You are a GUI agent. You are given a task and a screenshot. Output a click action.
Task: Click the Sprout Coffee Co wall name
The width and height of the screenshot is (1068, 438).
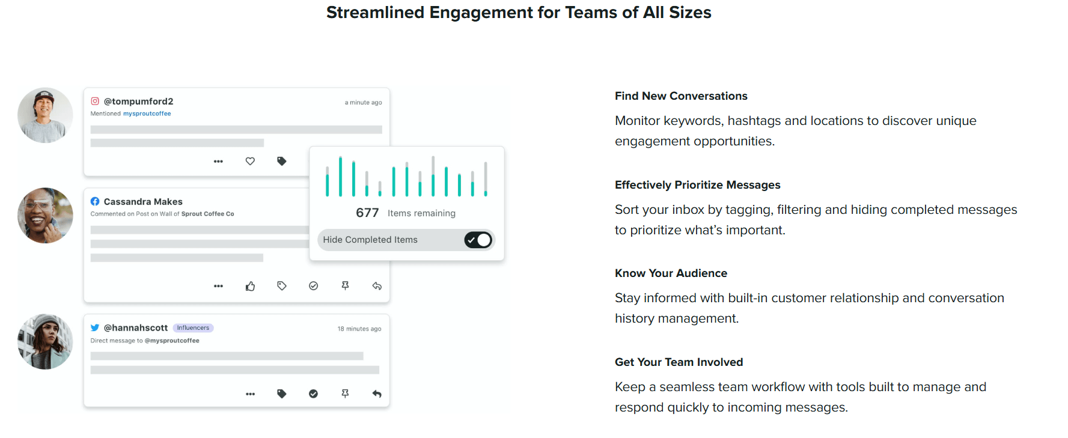point(207,214)
